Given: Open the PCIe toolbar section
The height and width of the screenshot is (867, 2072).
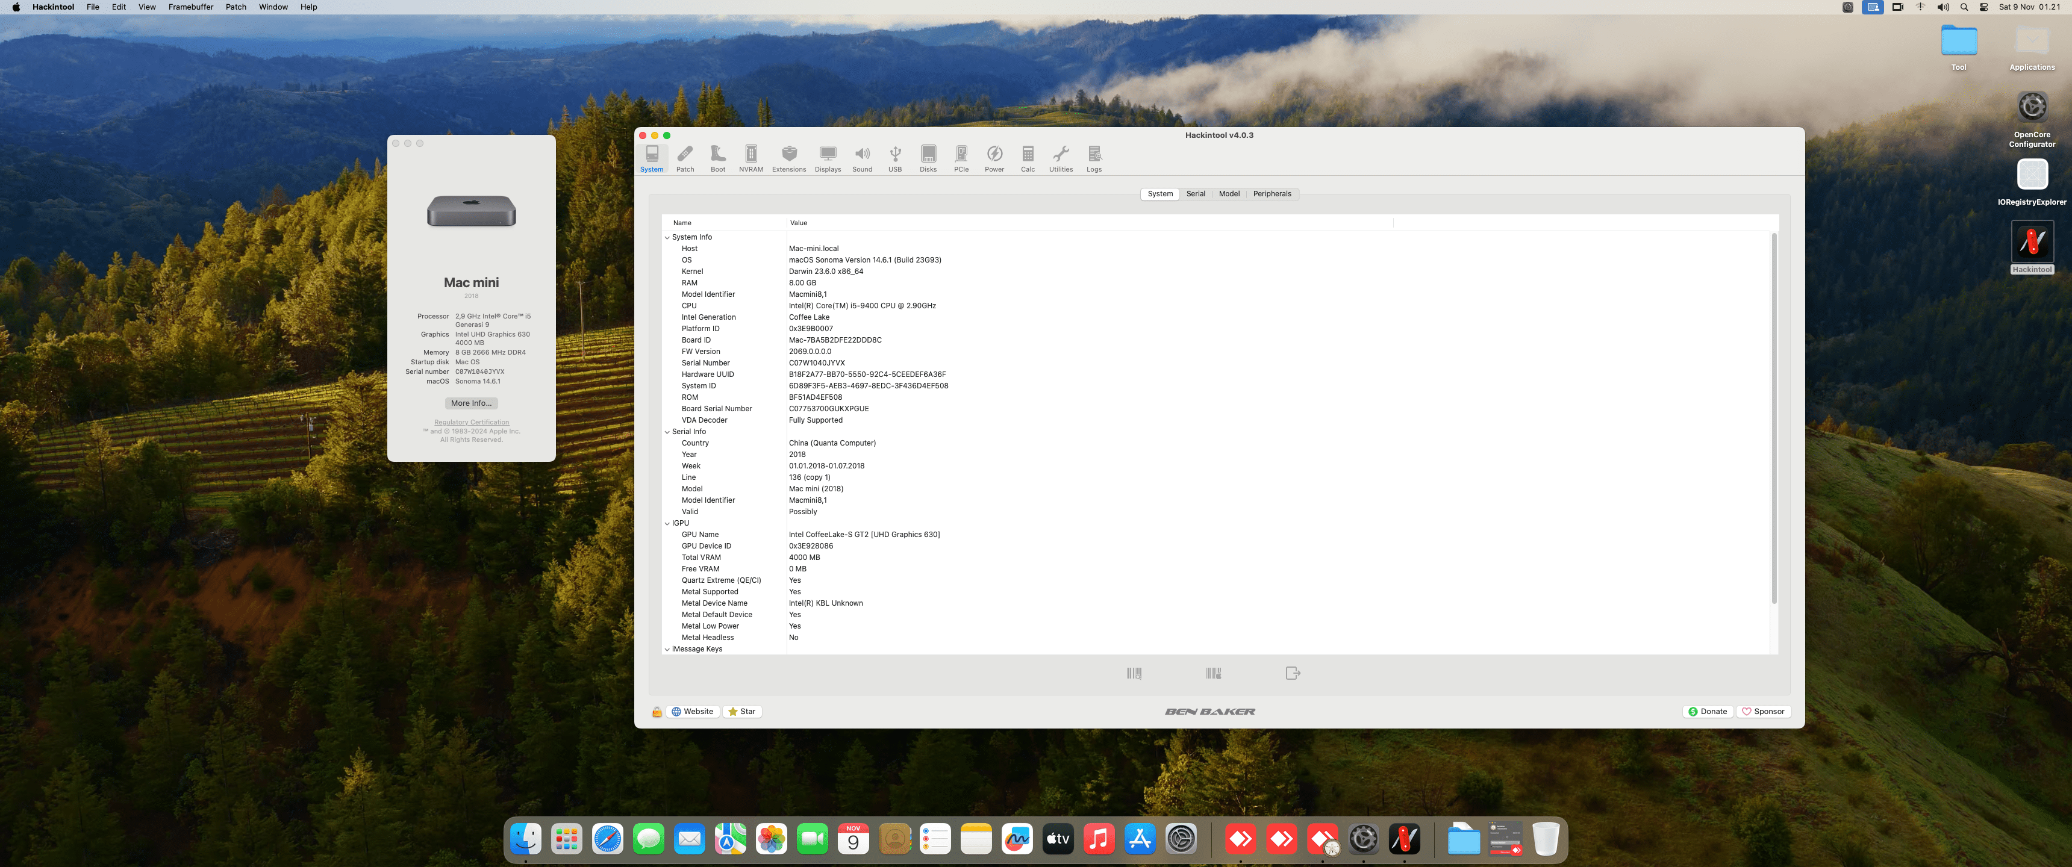Looking at the screenshot, I should [x=960, y=158].
